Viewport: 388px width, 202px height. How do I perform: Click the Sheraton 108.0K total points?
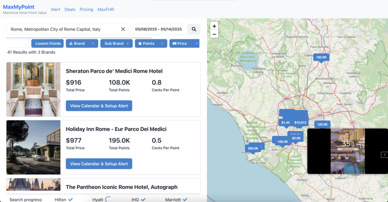(119, 83)
